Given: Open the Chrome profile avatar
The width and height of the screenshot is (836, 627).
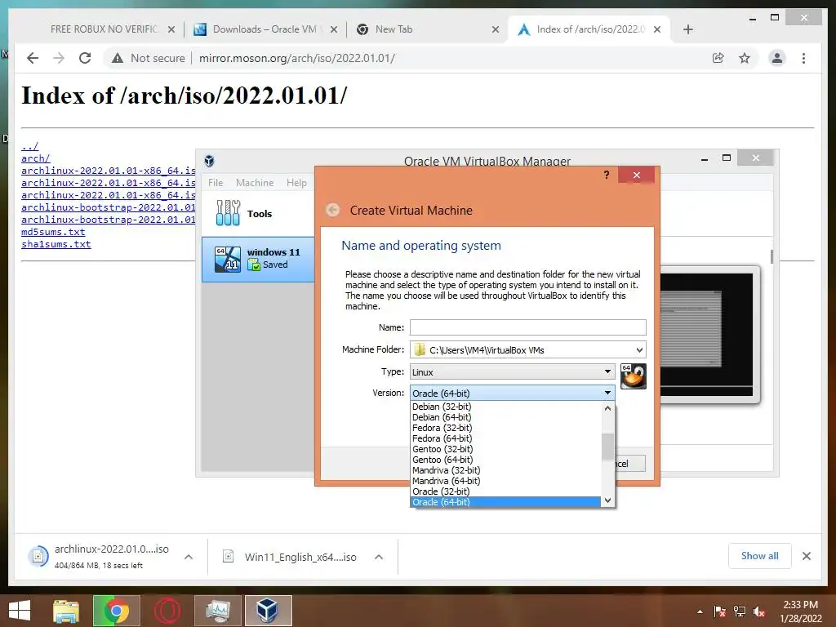Looking at the screenshot, I should [777, 58].
